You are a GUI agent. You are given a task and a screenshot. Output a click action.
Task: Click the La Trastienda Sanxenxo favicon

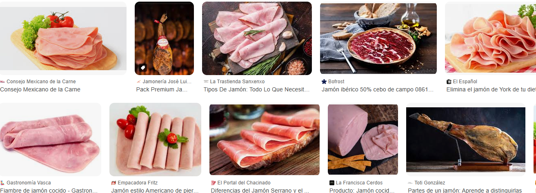(x=206, y=82)
